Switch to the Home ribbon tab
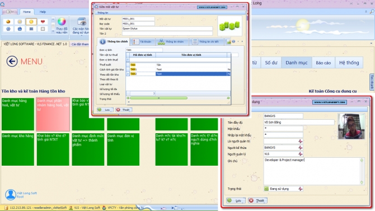The width and height of the screenshot is (375, 211). [26, 12]
